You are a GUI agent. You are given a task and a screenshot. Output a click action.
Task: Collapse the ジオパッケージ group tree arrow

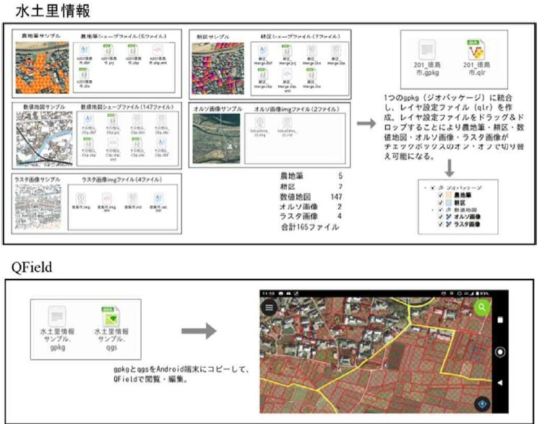[x=425, y=188]
